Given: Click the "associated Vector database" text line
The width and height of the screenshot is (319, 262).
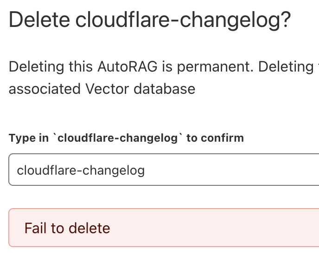Looking at the screenshot, I should (102, 88).
